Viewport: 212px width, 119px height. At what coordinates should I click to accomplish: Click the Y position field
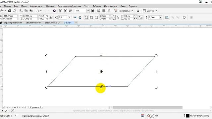point(10,19)
